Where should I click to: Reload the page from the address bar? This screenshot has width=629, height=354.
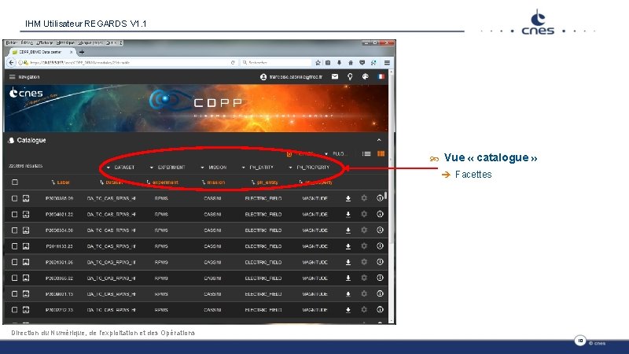point(233,63)
